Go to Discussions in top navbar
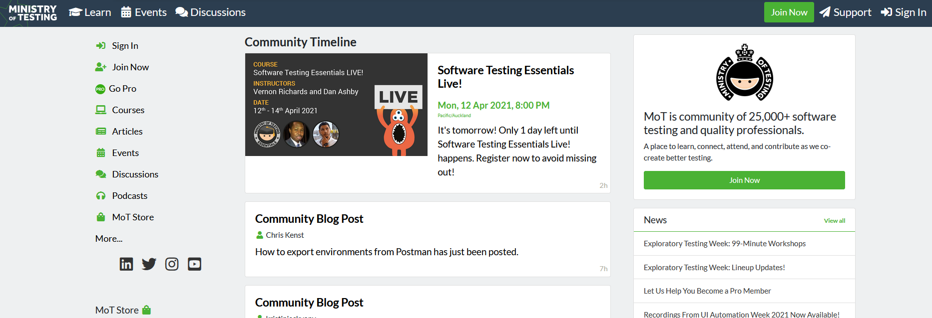 click(x=211, y=12)
